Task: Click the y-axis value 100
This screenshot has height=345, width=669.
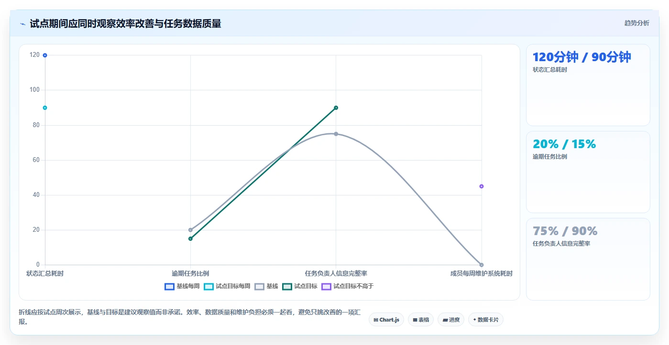Action: 34,90
